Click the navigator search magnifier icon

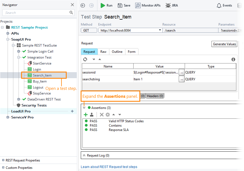(x=71, y=13)
